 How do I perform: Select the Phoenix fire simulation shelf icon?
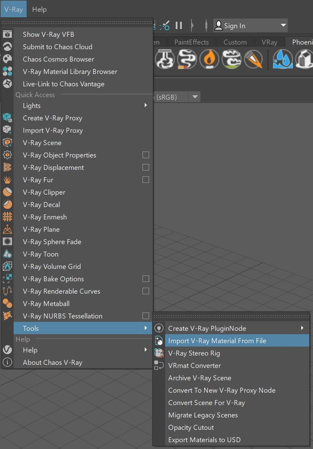[x=209, y=59]
